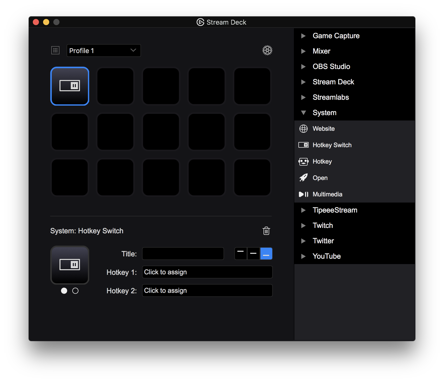
Task: Minimize the Stream Deck window
Action: pos(46,22)
